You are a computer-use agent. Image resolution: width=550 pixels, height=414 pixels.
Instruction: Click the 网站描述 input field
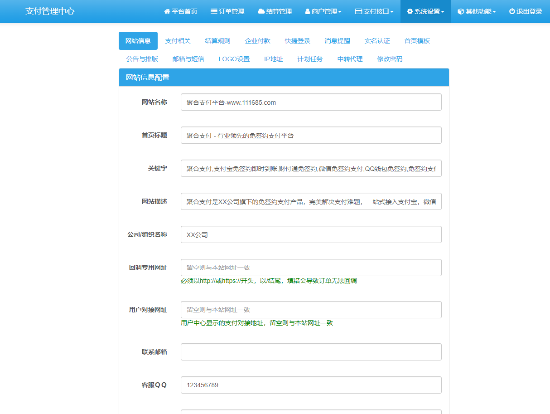311,201
